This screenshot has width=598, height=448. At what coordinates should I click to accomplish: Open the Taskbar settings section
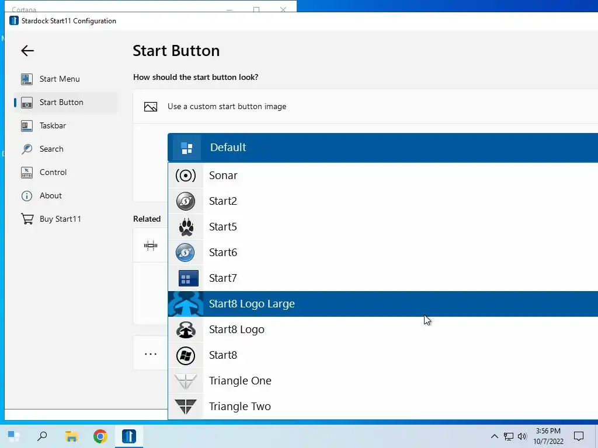(x=65, y=125)
